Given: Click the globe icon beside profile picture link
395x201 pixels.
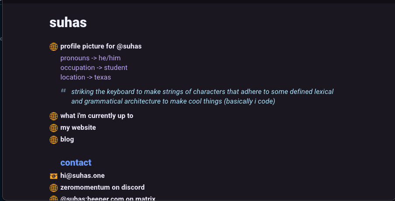Looking at the screenshot, I should coord(54,47).
